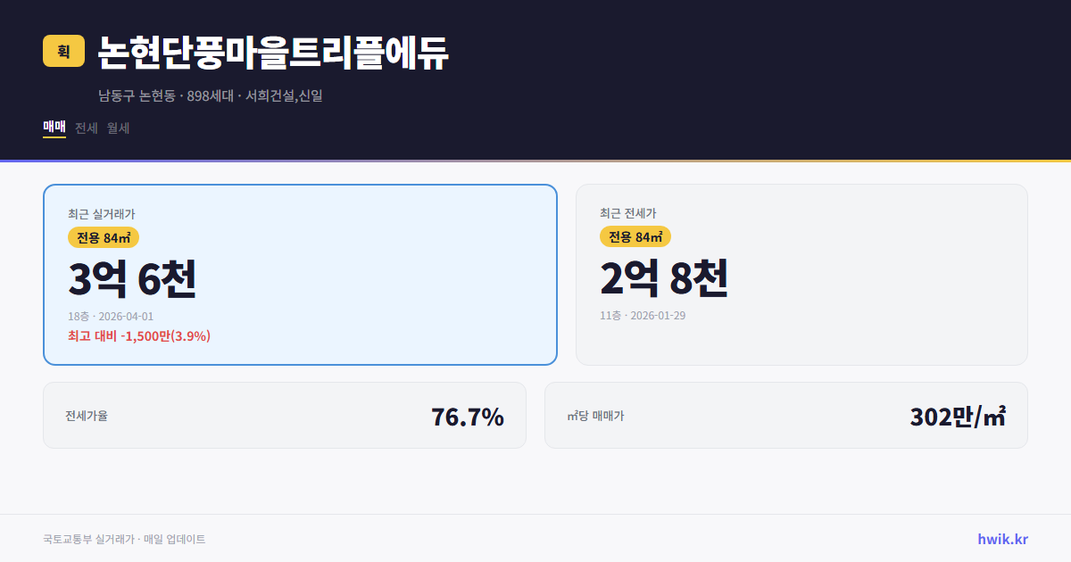This screenshot has height=562, width=1071.
Task: Click the 최근 실거래가 card header
Action: click(101, 213)
